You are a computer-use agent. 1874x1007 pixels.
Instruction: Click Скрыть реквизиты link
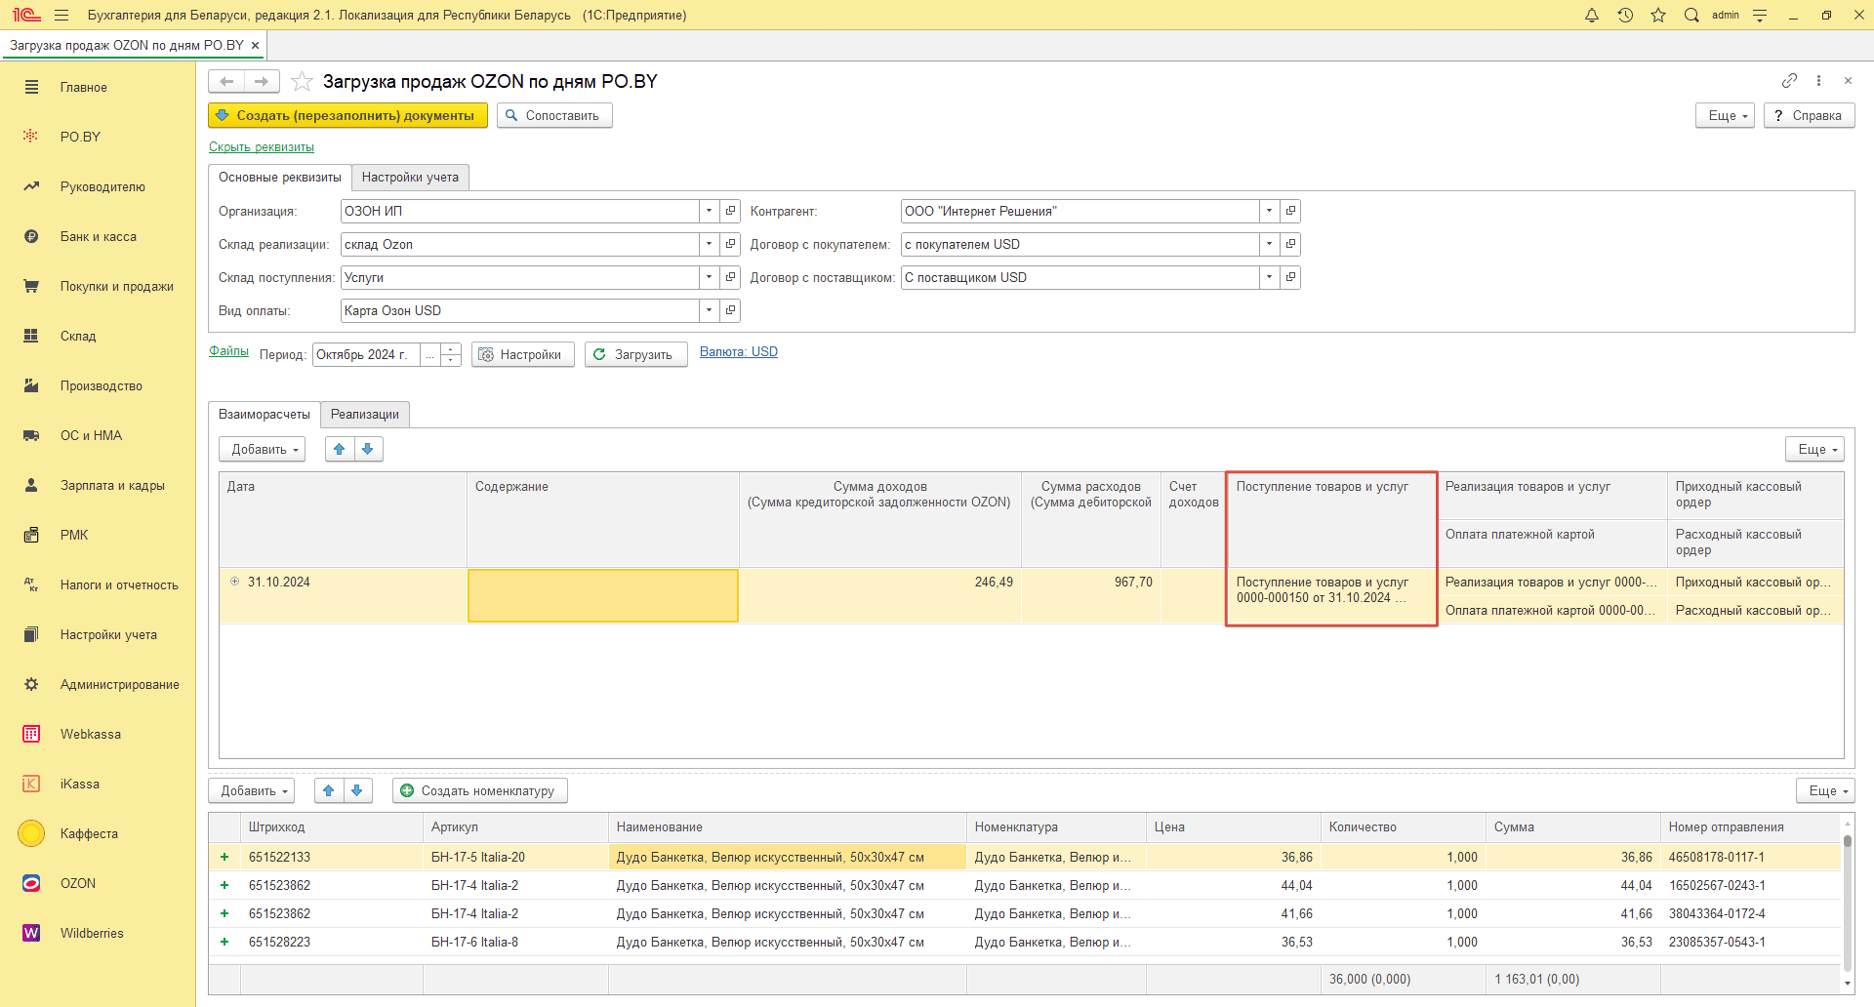[262, 146]
